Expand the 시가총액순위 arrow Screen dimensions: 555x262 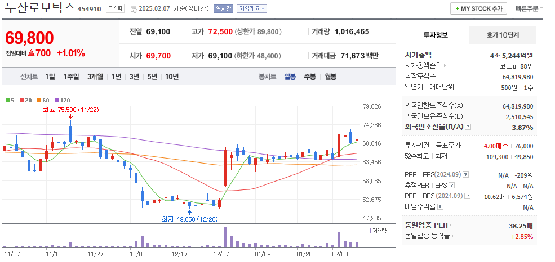coord(445,66)
